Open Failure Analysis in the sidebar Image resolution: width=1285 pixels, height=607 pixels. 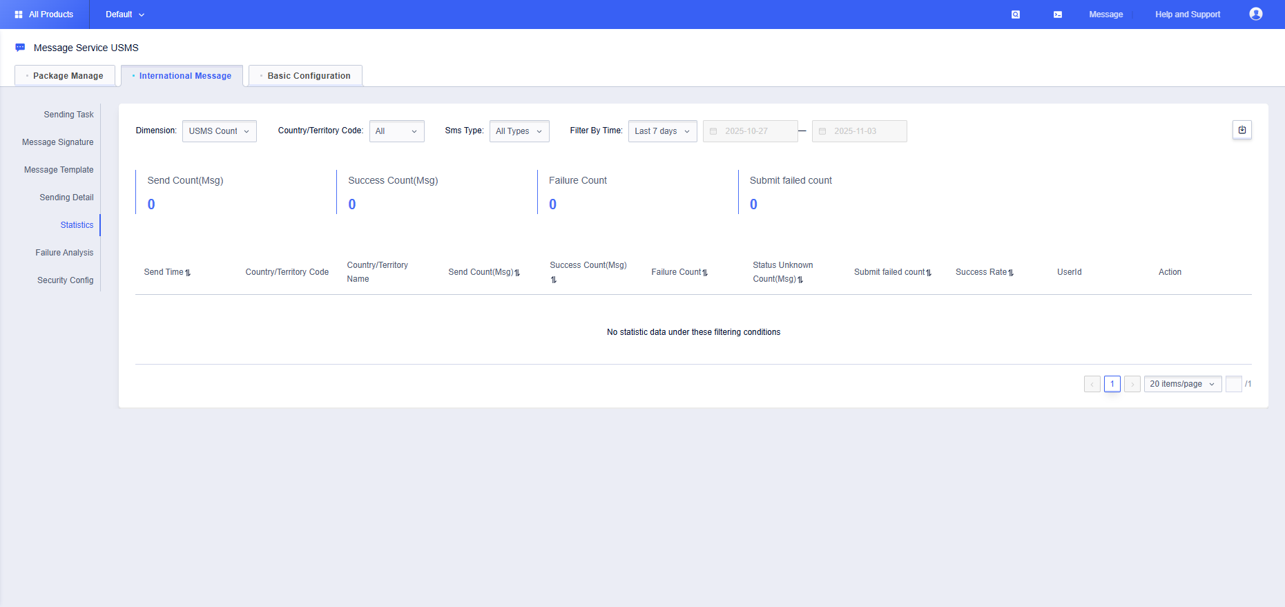(x=64, y=253)
